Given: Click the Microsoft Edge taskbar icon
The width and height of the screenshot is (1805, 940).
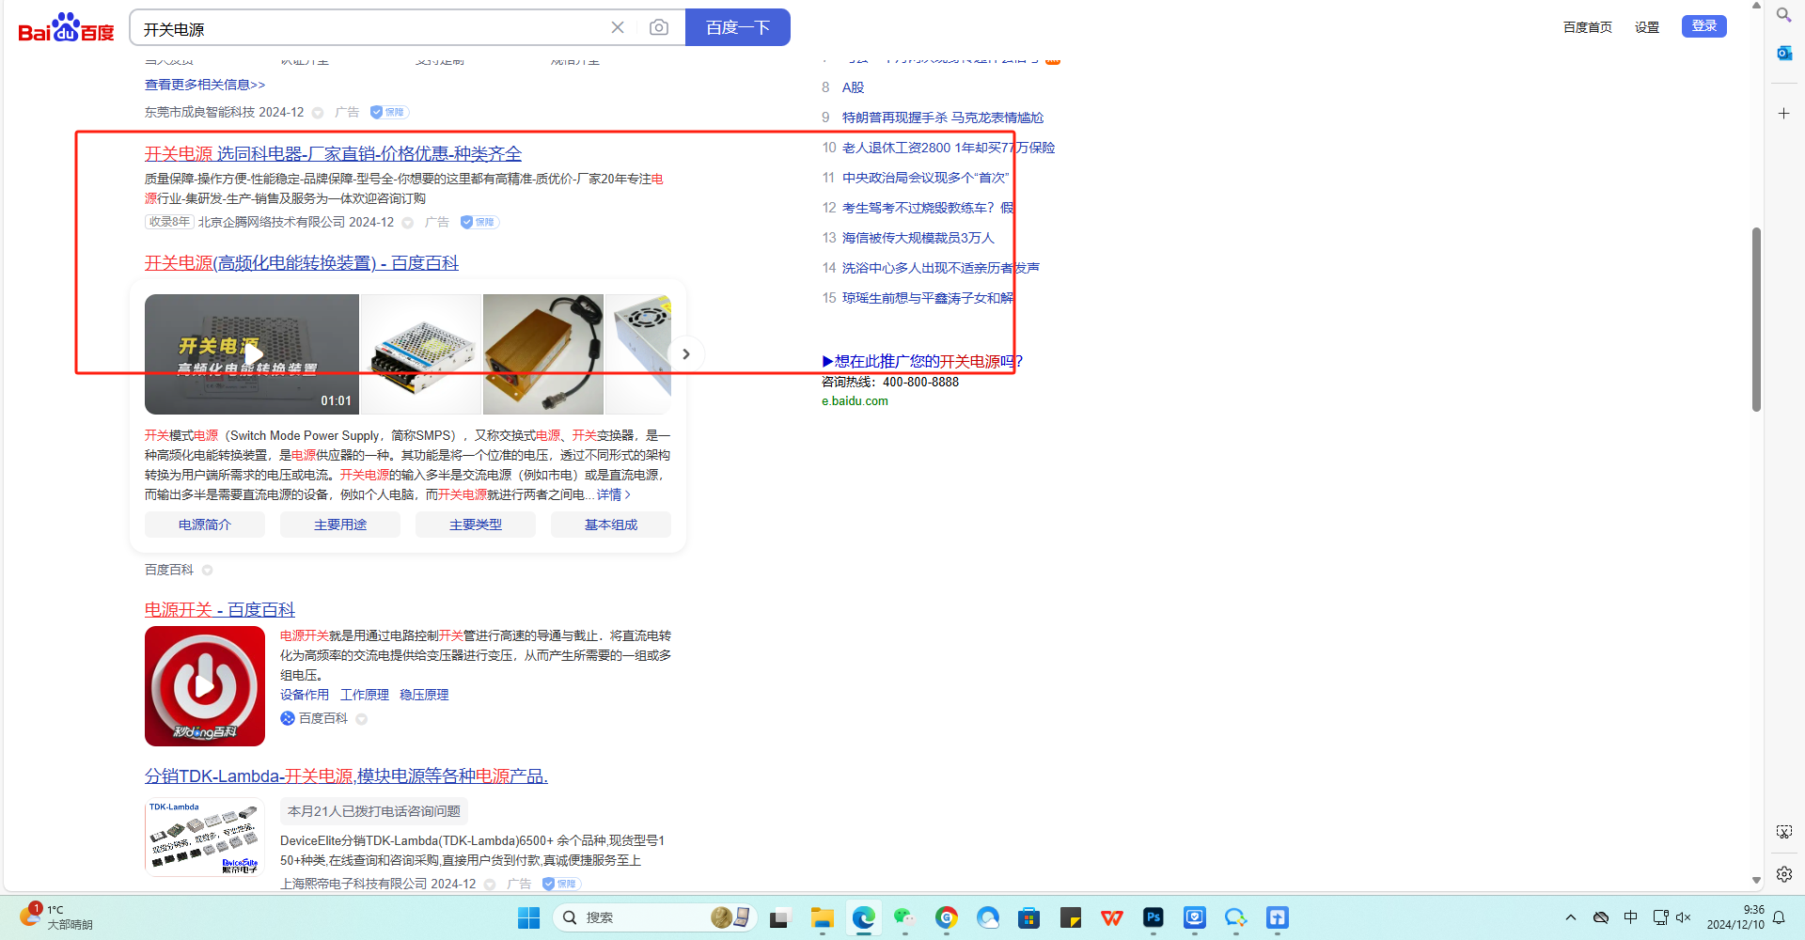Looking at the screenshot, I should point(863,917).
